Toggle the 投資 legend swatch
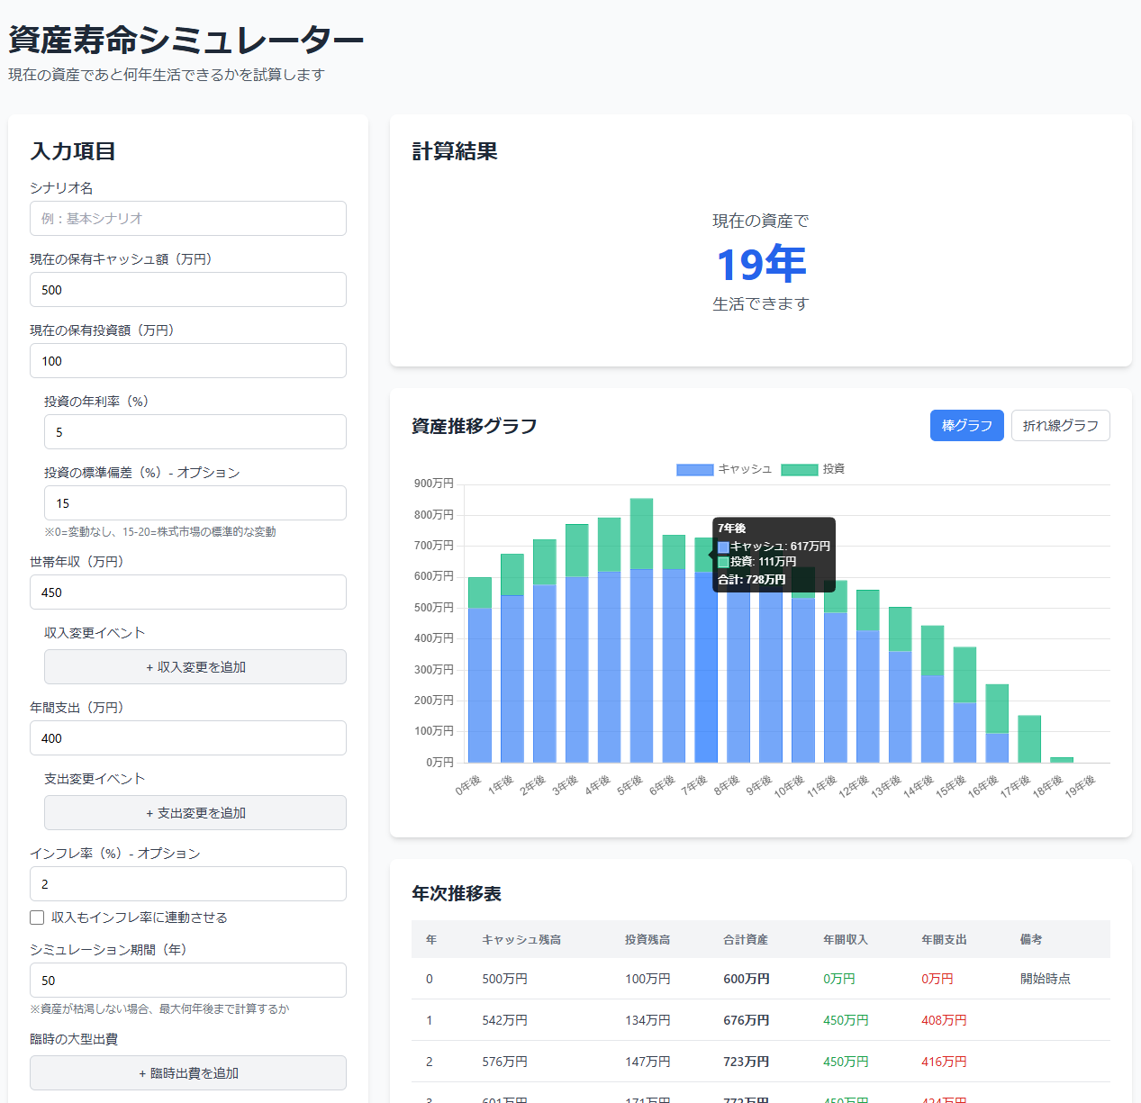The image size is (1141, 1103). click(799, 469)
